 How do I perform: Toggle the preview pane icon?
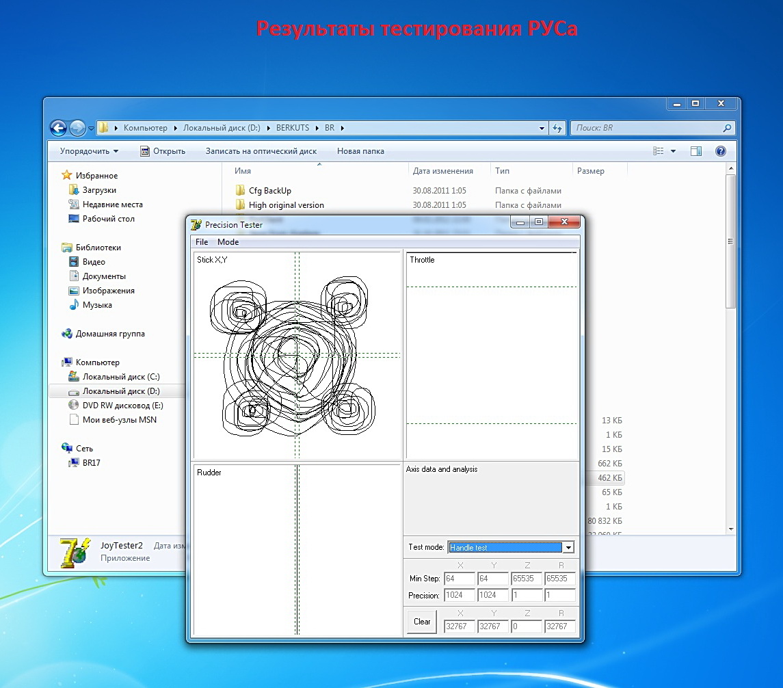[x=695, y=151]
